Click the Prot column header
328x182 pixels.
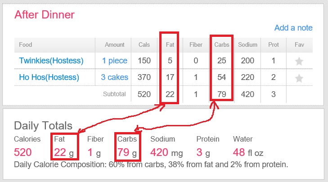tap(273, 45)
